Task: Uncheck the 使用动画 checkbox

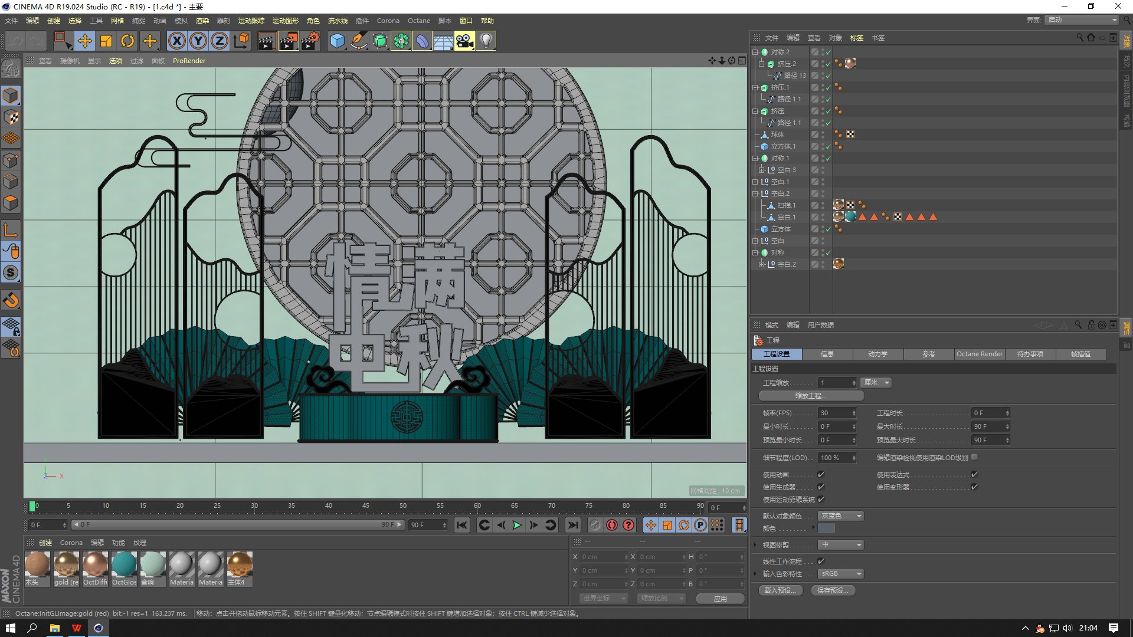Action: [821, 474]
